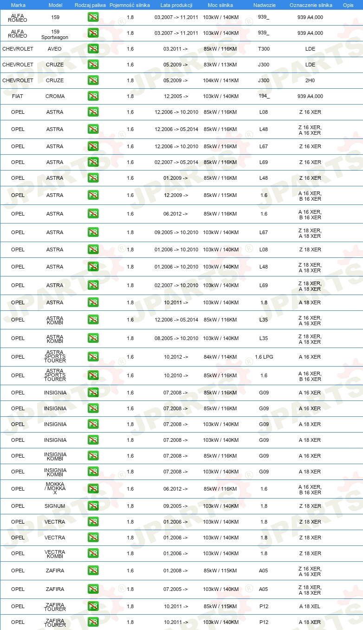This screenshot has height=630, width=363.
Task: Click the petrol icon in the Signum row
Action: (93, 506)
